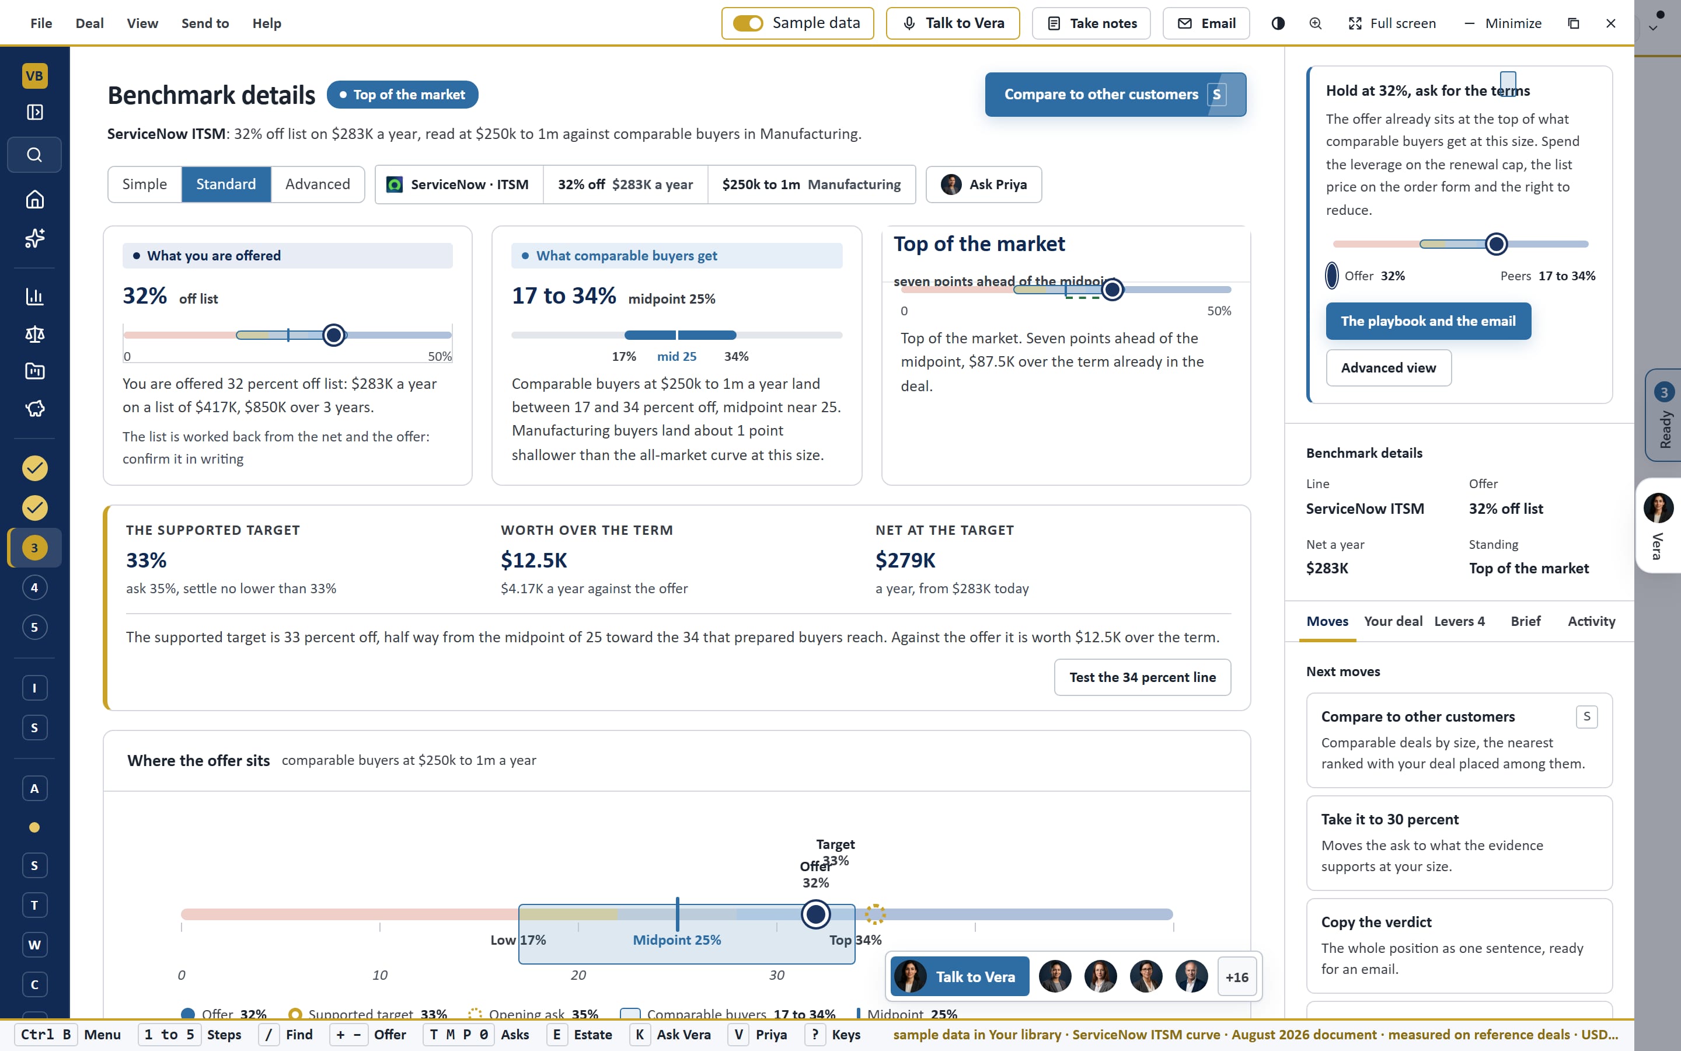The image size is (1681, 1051).
Task: Open the bar chart icon in sidebar
Action: pyautogui.click(x=34, y=297)
